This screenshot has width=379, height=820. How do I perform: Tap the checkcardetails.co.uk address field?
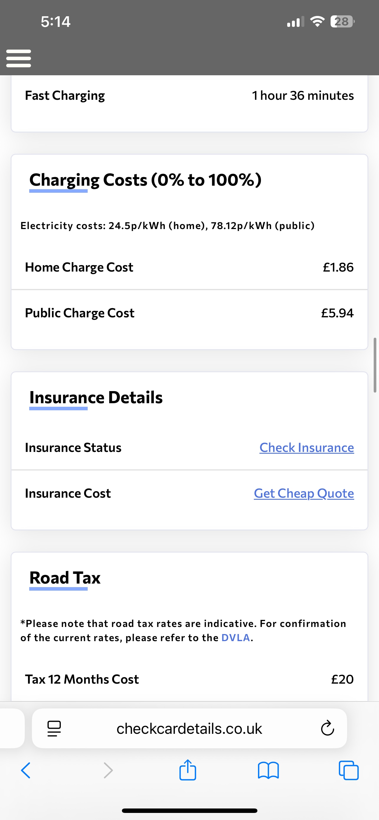click(189, 728)
